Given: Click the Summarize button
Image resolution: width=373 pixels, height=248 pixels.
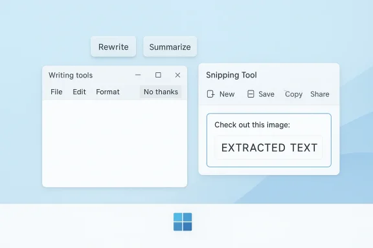Looking at the screenshot, I should point(170,46).
